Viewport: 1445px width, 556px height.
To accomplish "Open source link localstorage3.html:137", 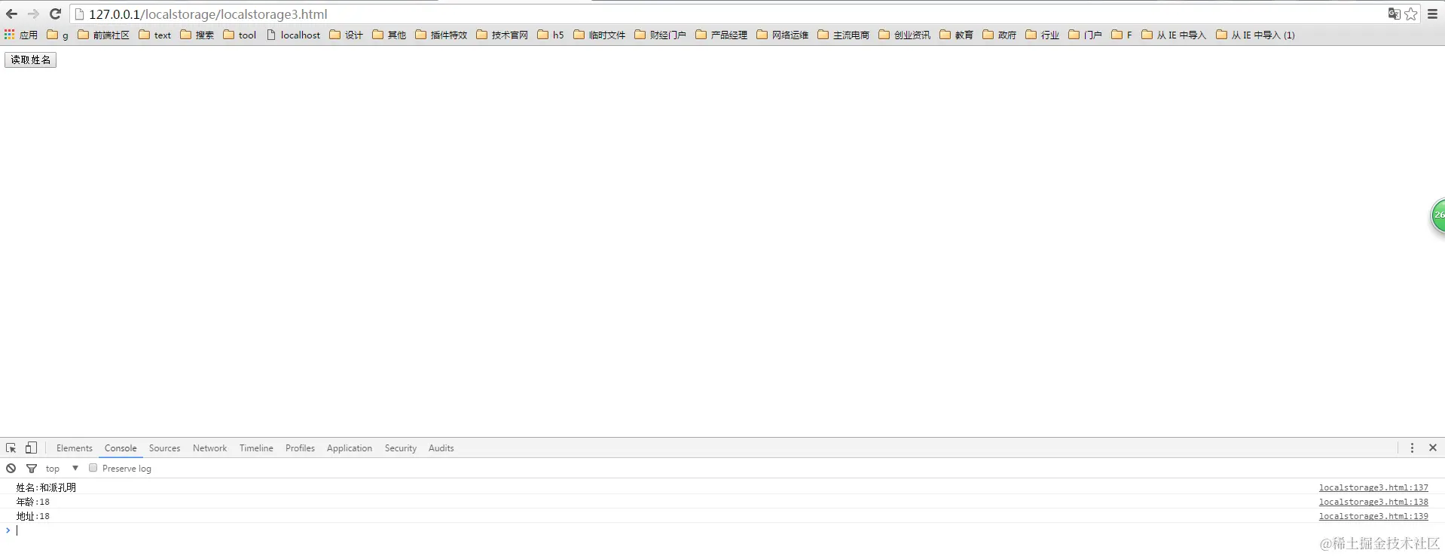I will (x=1373, y=487).
